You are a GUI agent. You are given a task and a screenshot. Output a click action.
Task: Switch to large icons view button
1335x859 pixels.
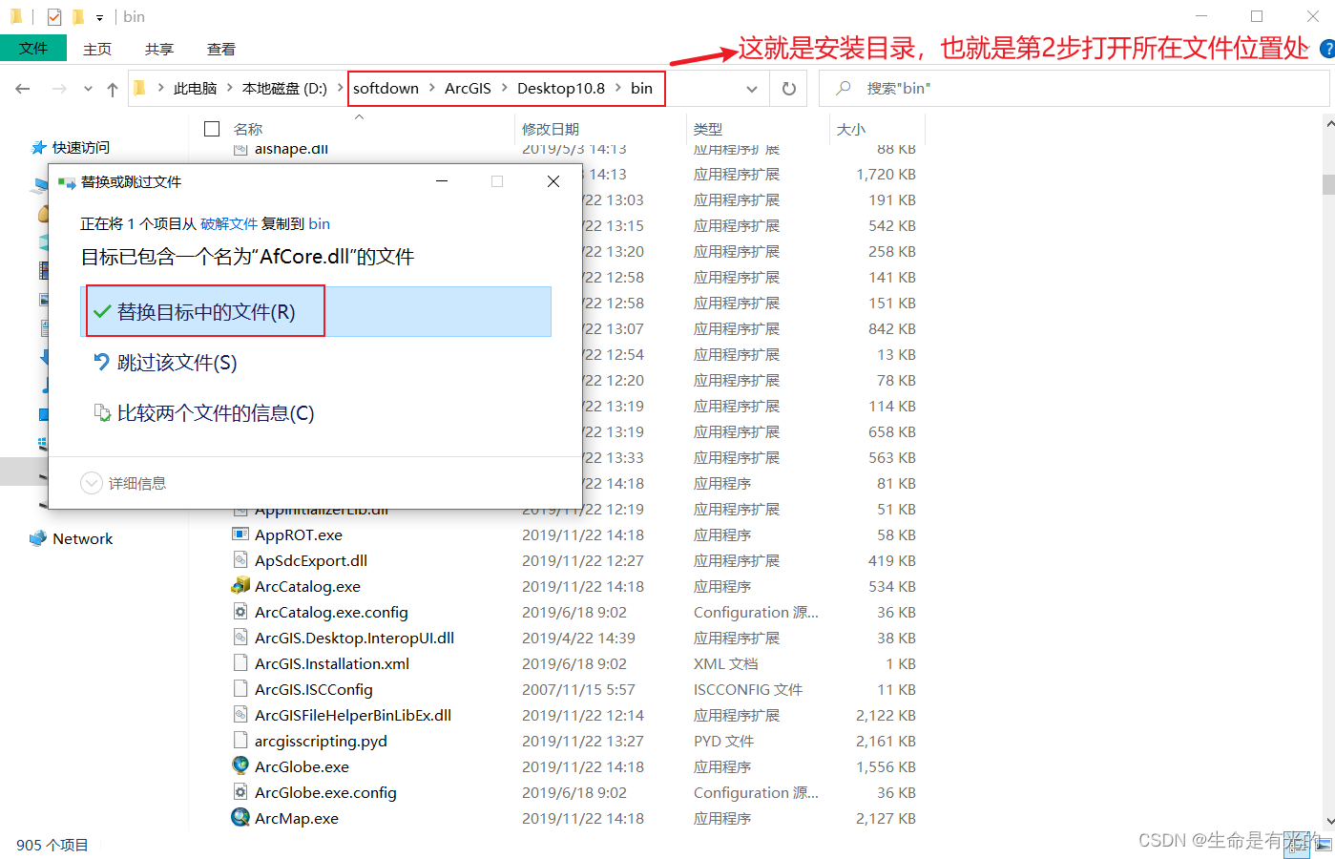(1324, 845)
